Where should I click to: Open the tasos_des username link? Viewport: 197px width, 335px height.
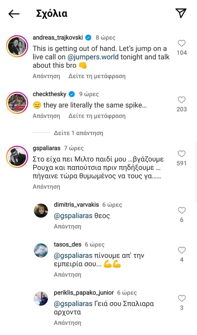click(68, 244)
